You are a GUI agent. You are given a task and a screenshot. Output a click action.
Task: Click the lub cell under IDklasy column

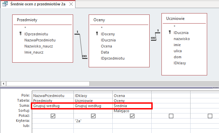93,126
